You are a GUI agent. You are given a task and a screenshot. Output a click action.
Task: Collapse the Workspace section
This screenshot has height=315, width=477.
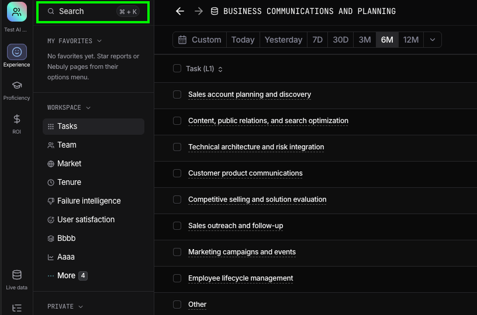(88, 108)
